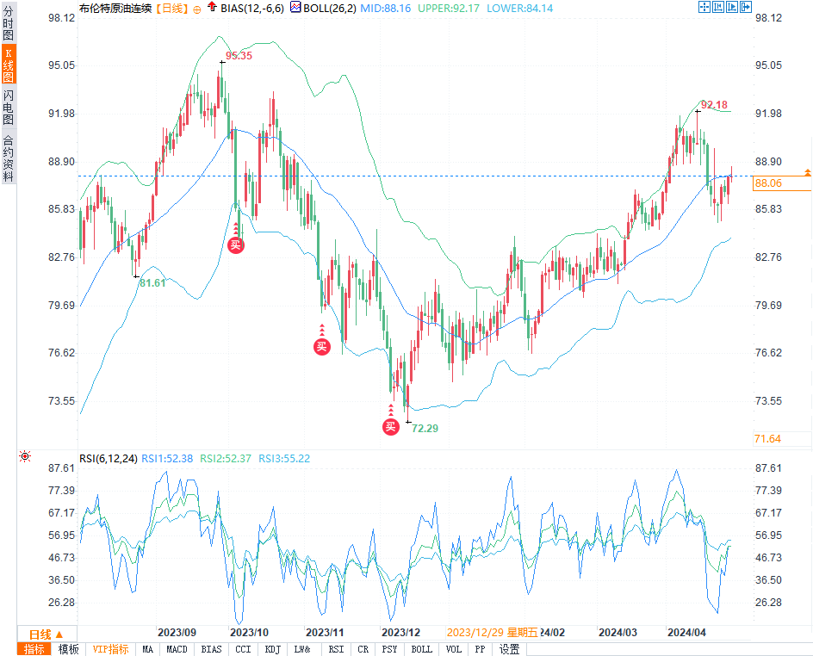
Task: Click the first chart layout icon at top right
Action: point(704,8)
